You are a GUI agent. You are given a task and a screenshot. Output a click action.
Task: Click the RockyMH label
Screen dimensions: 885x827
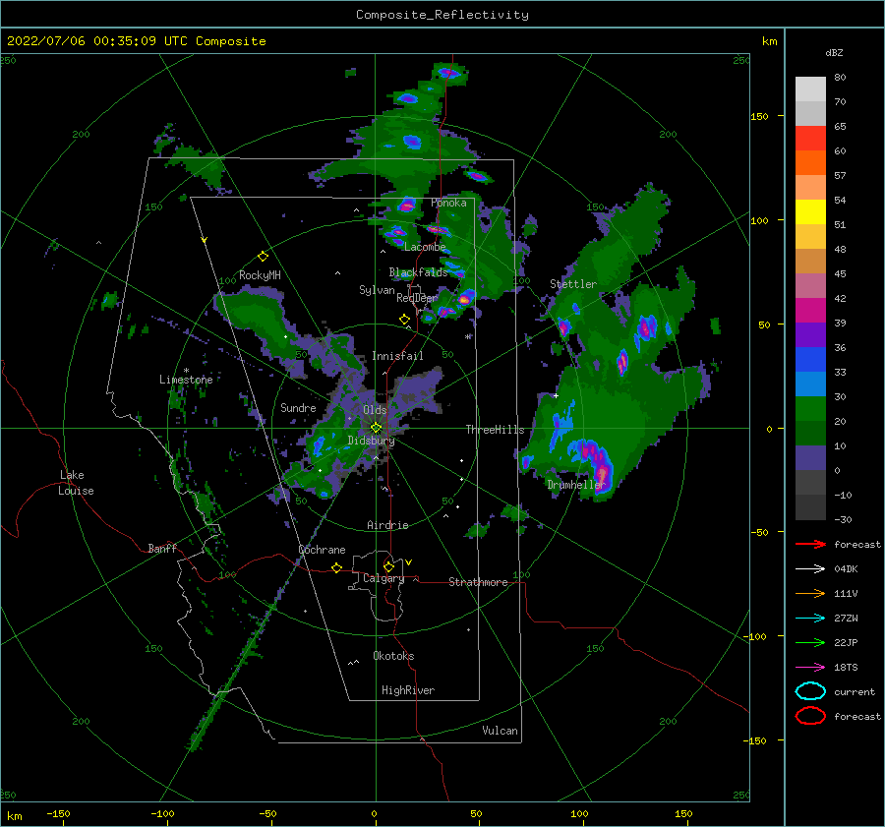pyautogui.click(x=260, y=275)
